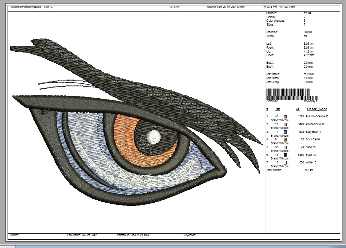The height and width of the screenshot is (248, 346).
Task: Click the Powder Blue 12 color swatch
Action: click(x=285, y=124)
